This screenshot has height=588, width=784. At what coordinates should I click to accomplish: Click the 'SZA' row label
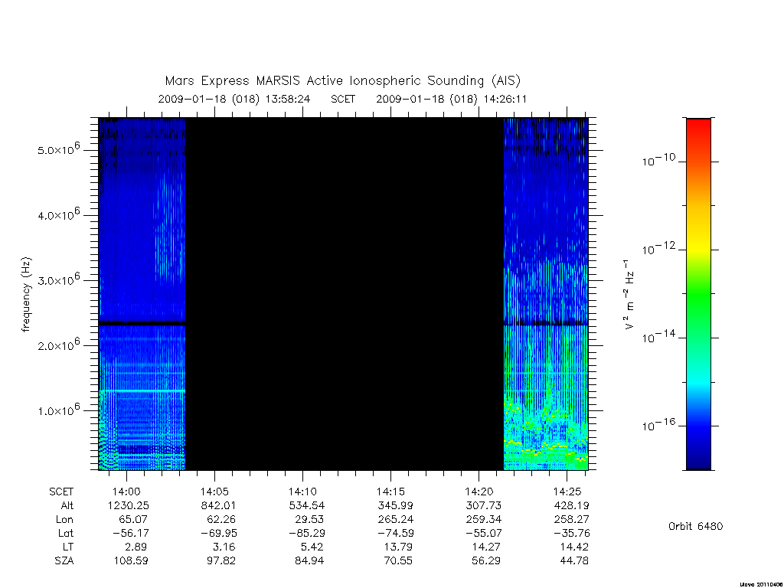pos(64,561)
